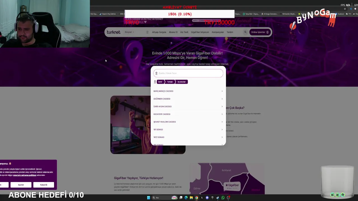Bookmark this page with star icon
358x201 pixels.
345,9
